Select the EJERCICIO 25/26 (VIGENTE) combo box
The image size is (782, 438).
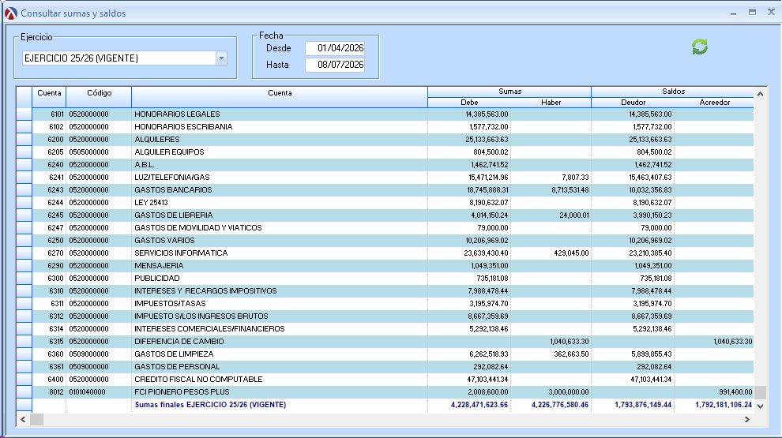pyautogui.click(x=125, y=58)
